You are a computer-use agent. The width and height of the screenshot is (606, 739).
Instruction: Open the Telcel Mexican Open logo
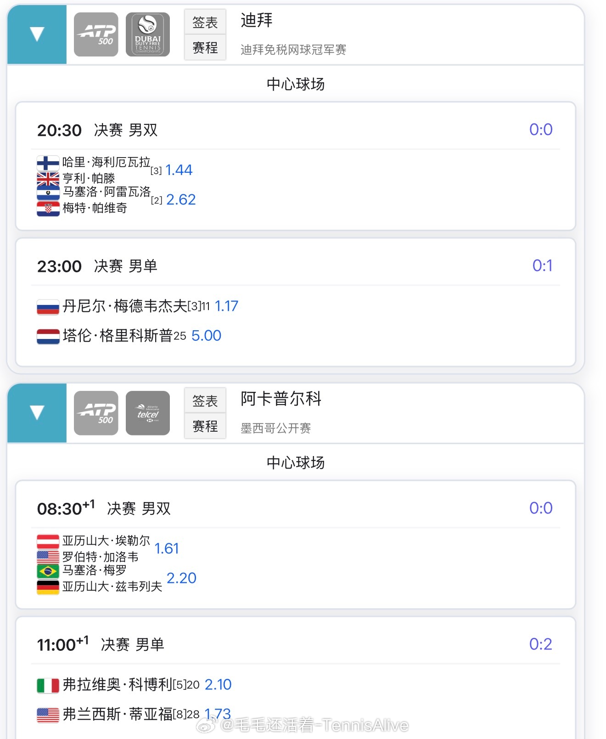(148, 413)
